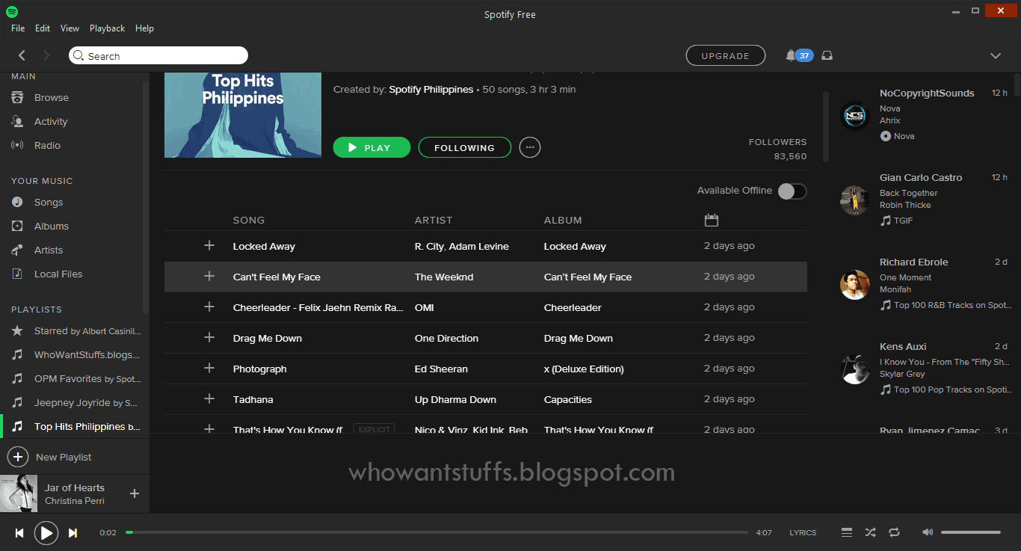Open the View menu
This screenshot has width=1021, height=551.
70,28
